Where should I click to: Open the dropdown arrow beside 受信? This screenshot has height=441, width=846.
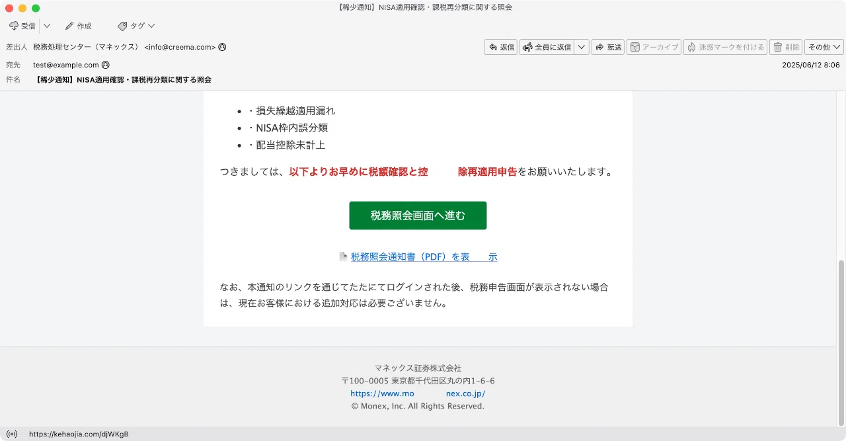pyautogui.click(x=47, y=26)
